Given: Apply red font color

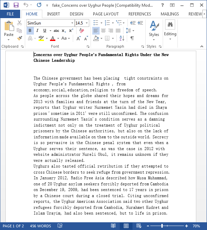Looking at the screenshot, I should point(53,38).
